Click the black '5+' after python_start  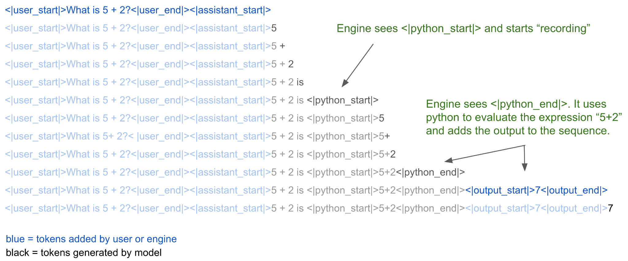click(x=385, y=136)
